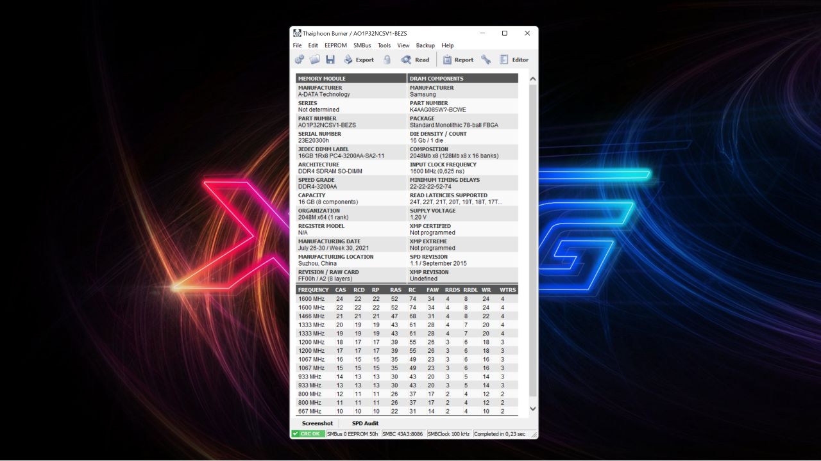The height and width of the screenshot is (461, 821).
Task: Click the 667 MHz timing row
Action: (407, 411)
